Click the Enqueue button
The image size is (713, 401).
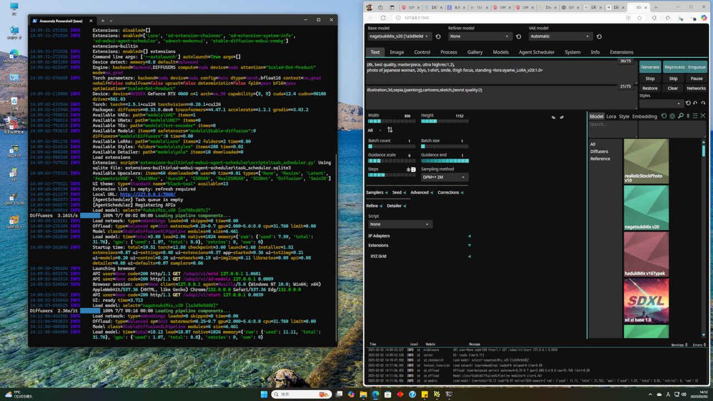696,67
